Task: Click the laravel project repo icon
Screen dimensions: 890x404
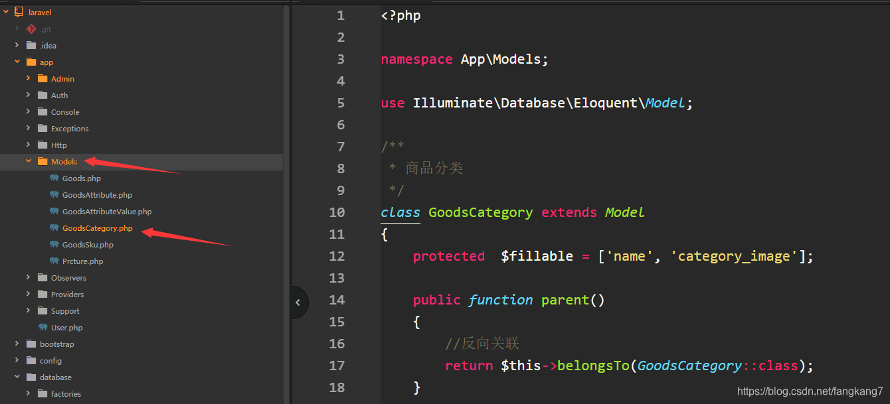Action: pyautogui.click(x=19, y=13)
